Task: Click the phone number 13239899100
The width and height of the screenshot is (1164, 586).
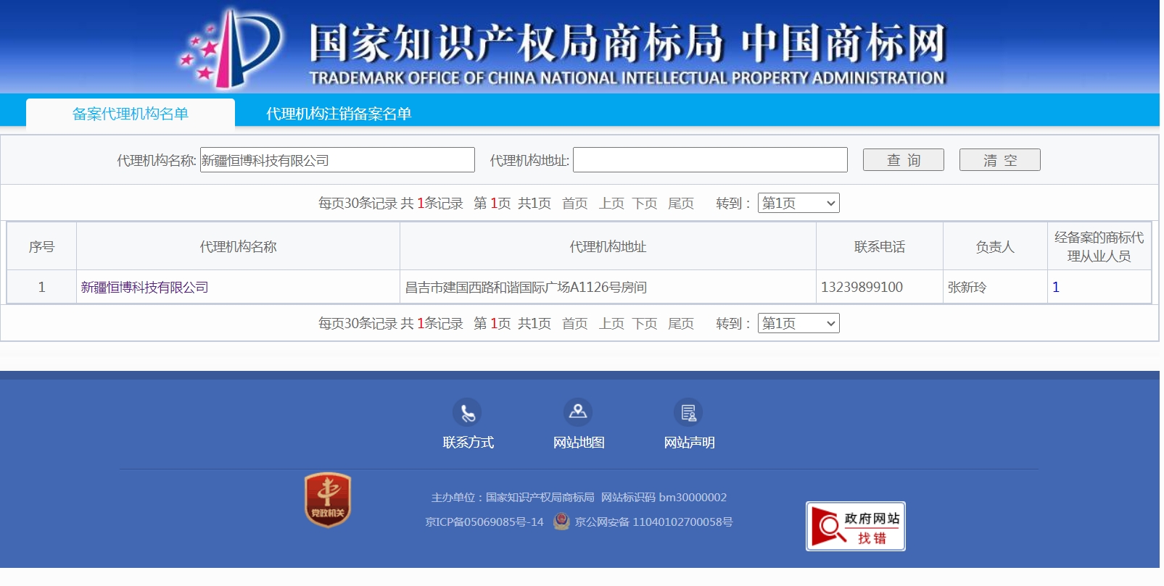Action: click(x=862, y=288)
